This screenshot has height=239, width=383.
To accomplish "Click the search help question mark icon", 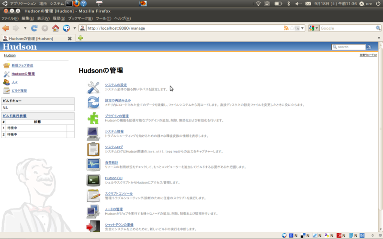I will (x=369, y=47).
